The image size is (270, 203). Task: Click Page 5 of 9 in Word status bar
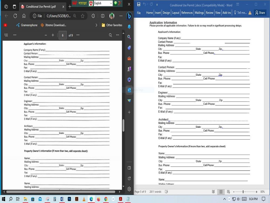[140, 192]
